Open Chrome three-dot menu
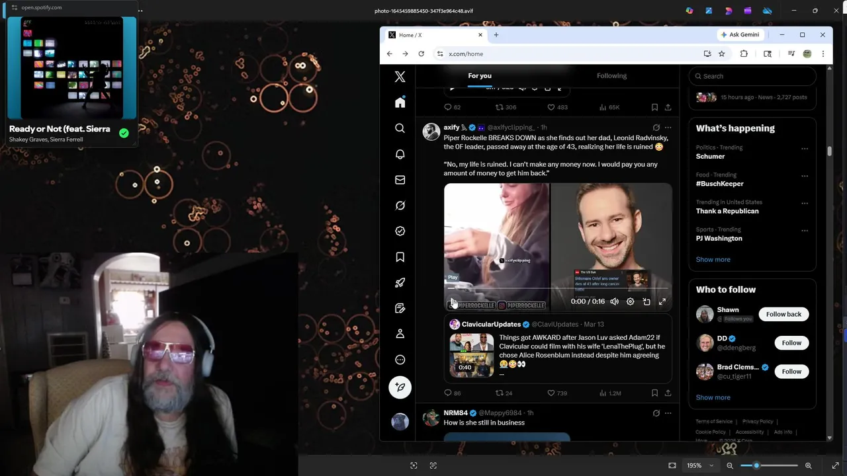The height and width of the screenshot is (476, 847). click(823, 54)
